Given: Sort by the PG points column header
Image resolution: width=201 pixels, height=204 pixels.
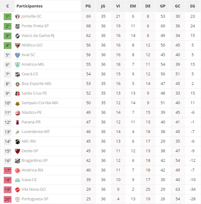Looking at the screenshot, I should pos(88,6).
